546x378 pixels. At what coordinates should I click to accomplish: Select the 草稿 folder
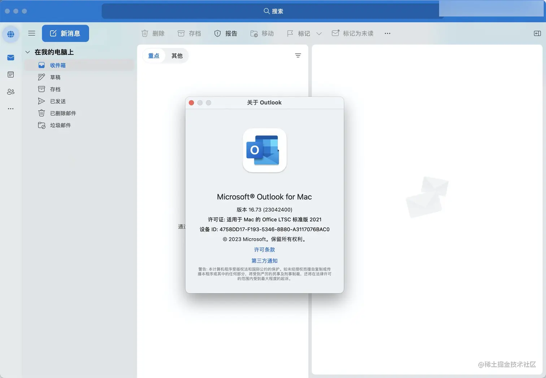[x=79, y=77]
